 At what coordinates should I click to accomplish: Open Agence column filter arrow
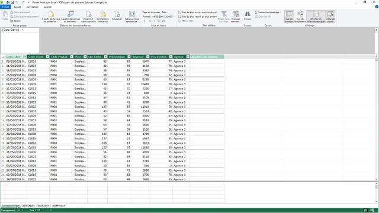click(188, 57)
